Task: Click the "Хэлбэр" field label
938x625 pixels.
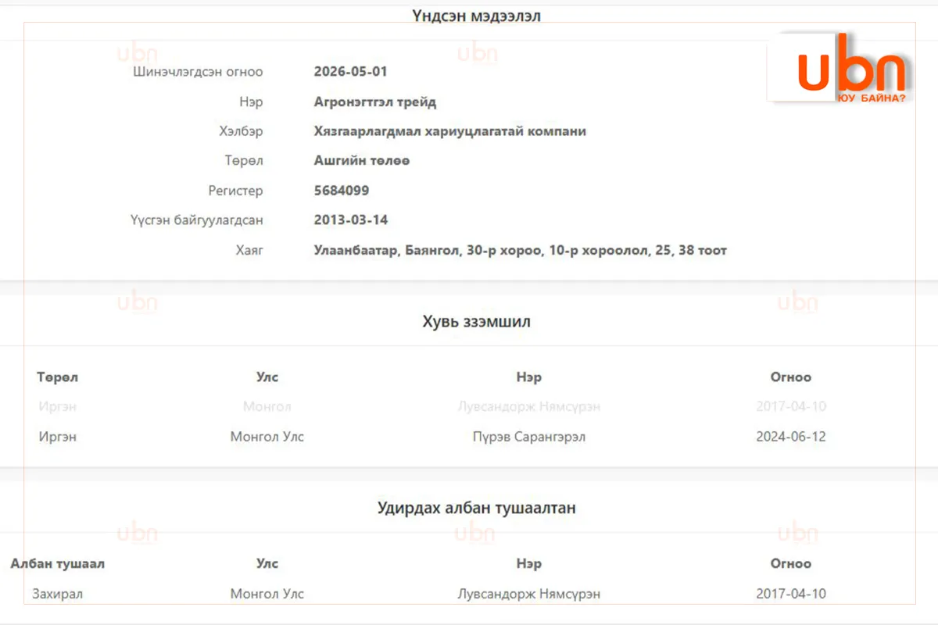Action: [x=242, y=131]
